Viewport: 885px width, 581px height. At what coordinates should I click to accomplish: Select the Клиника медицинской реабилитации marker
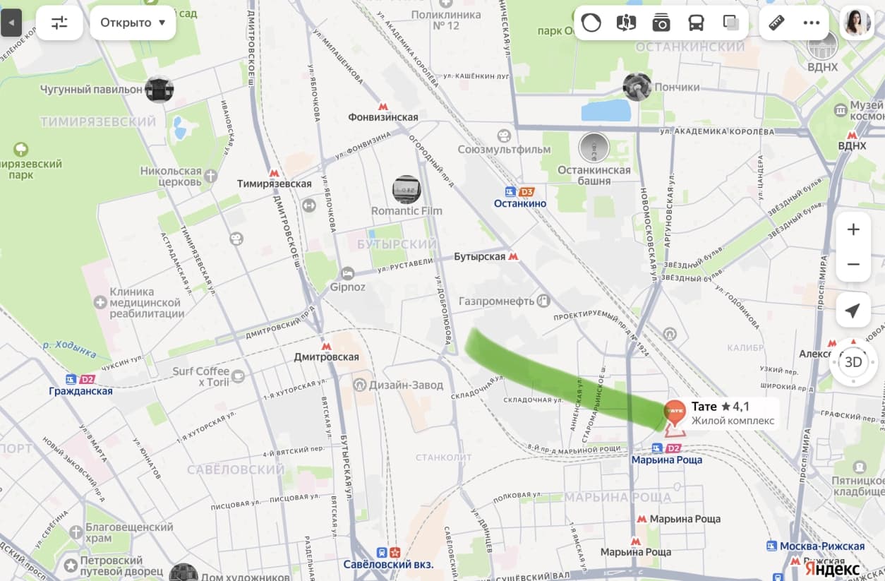click(x=101, y=303)
